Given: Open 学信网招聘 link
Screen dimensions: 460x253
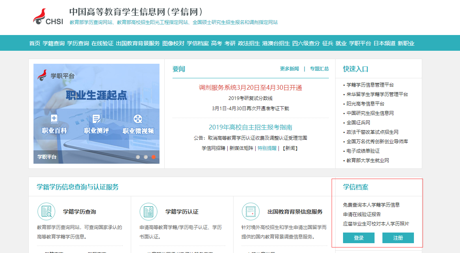Looking at the screenshot, I should (213, 148).
